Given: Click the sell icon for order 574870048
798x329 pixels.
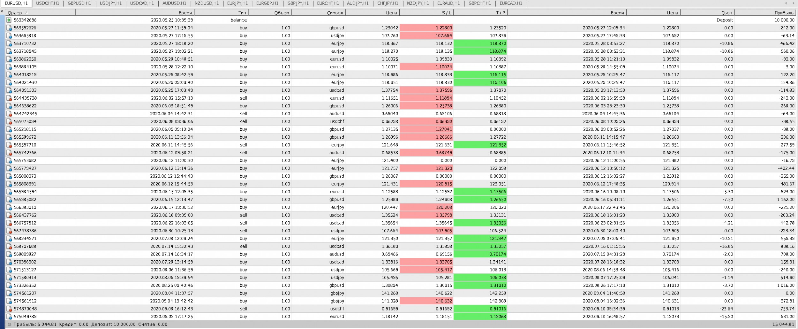Looking at the screenshot, I should tap(9, 309).
